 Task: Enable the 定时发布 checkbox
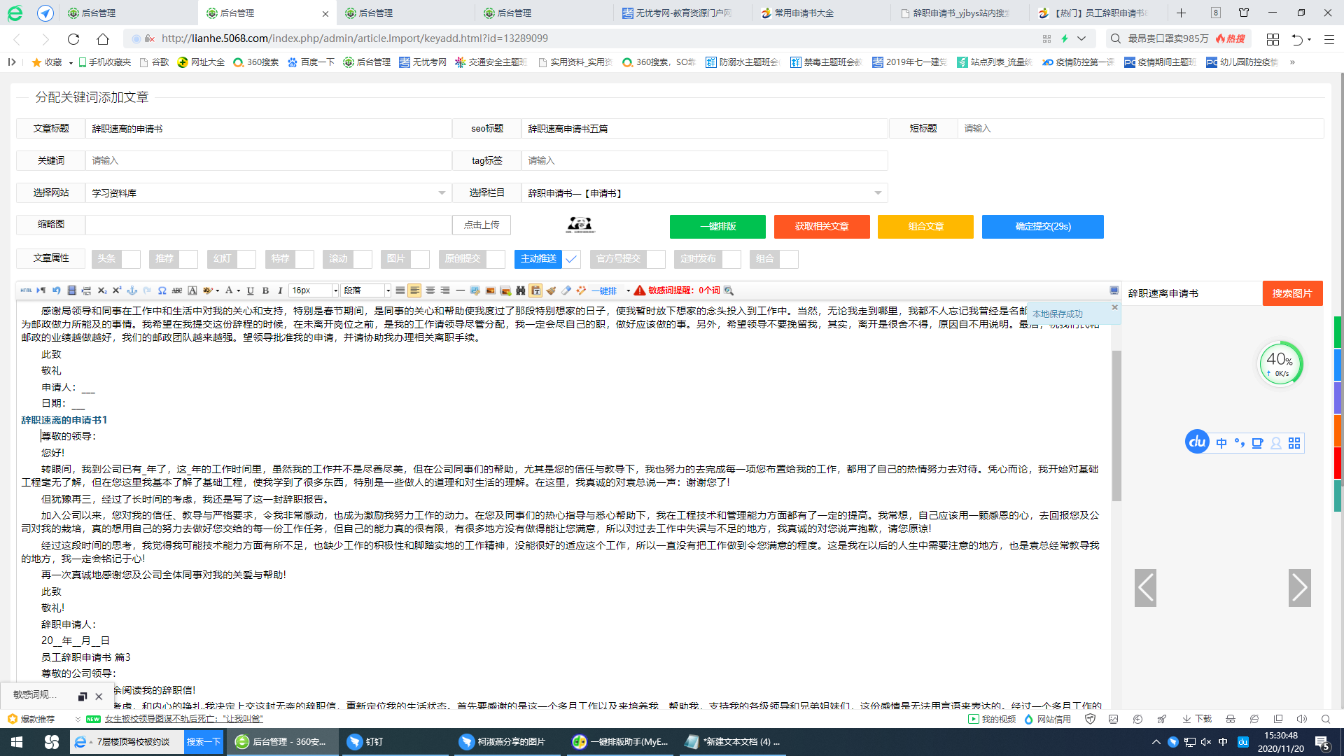[x=731, y=259]
